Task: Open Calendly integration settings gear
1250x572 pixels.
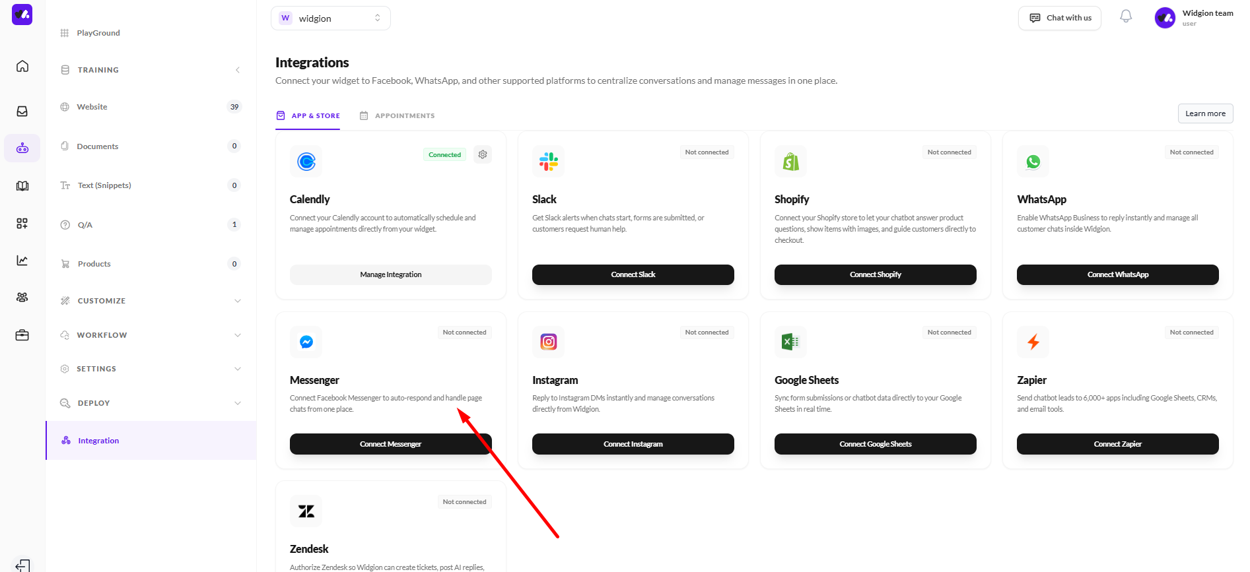Action: click(x=483, y=154)
